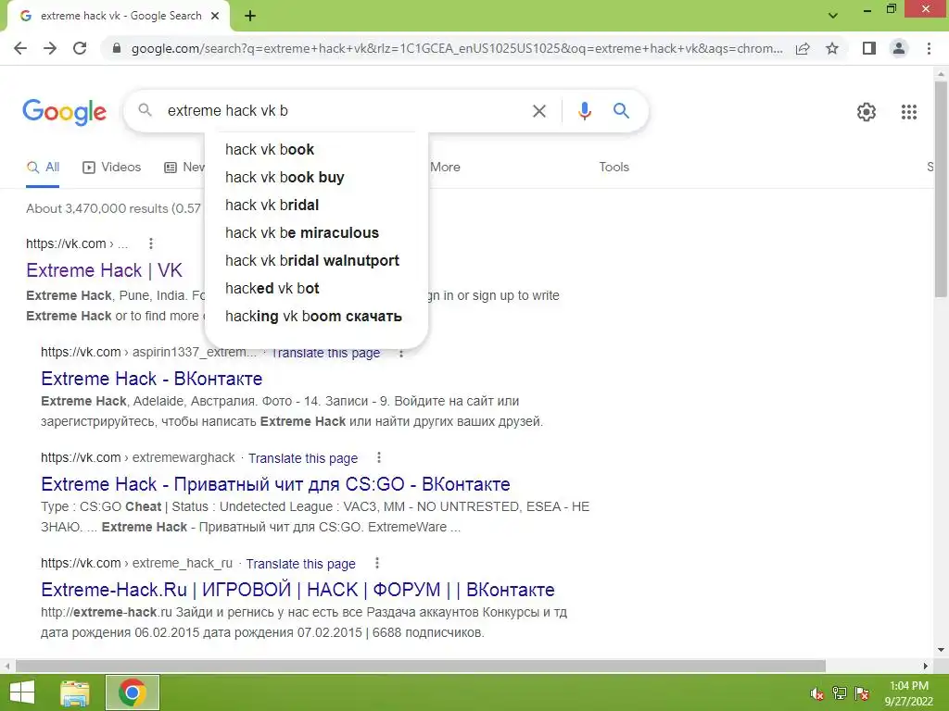Submit search with blue magnifier button
The width and height of the screenshot is (949, 711).
click(x=621, y=111)
